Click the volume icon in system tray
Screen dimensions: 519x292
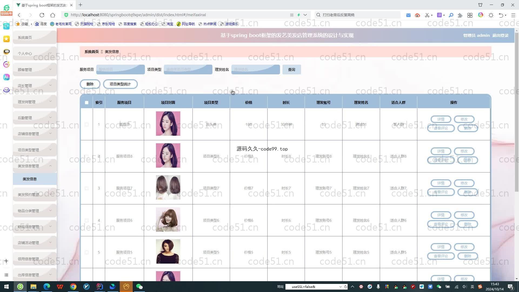pos(464,287)
